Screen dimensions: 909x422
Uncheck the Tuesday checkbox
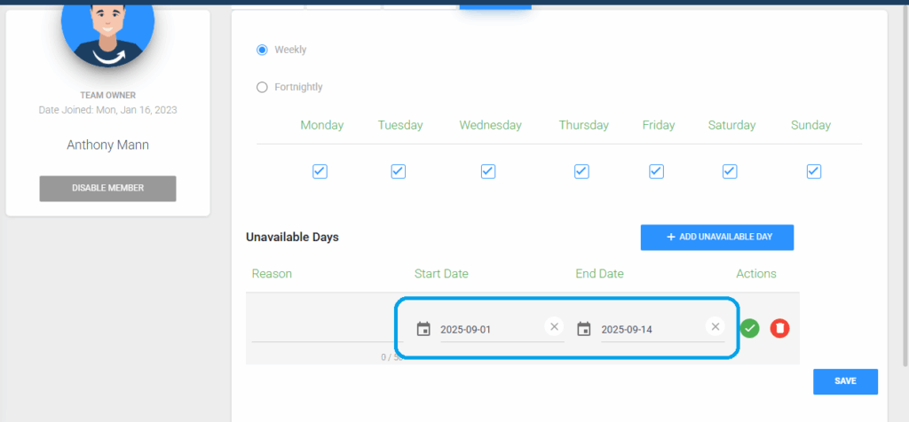[x=399, y=171]
